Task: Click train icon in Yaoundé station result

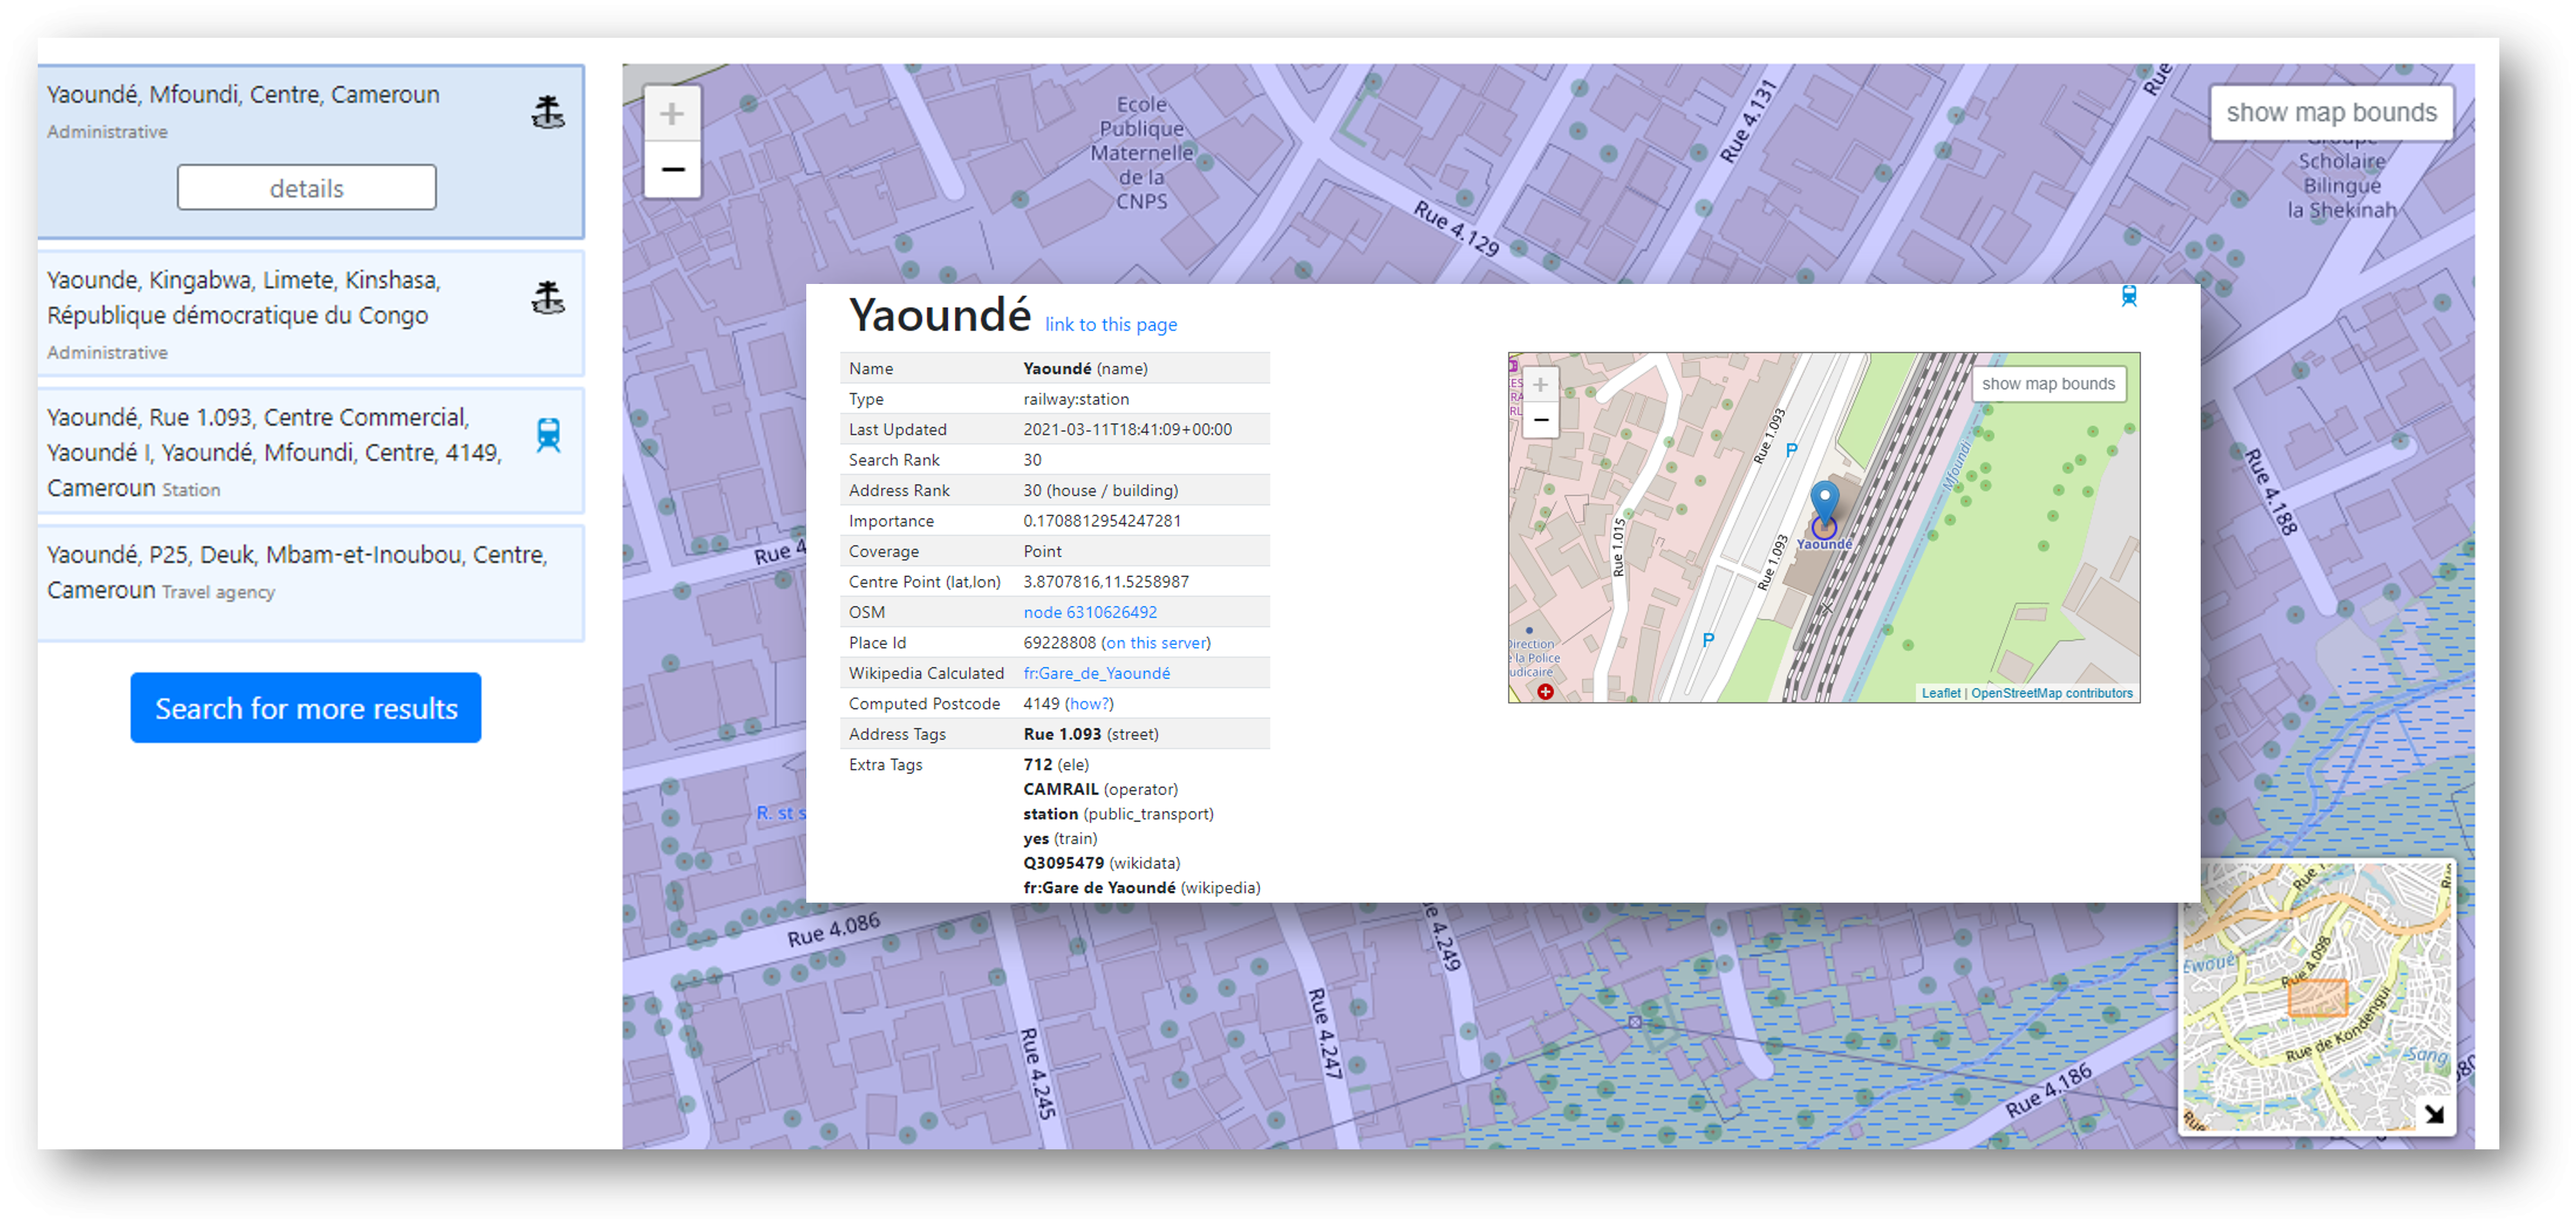Action: [x=548, y=435]
